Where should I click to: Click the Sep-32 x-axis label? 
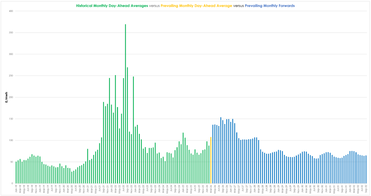(x=366, y=189)
